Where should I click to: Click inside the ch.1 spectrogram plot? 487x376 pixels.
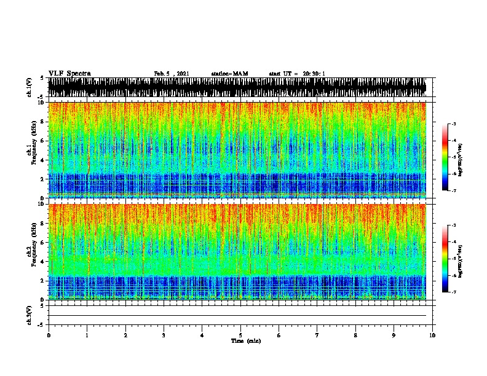(x=237, y=150)
